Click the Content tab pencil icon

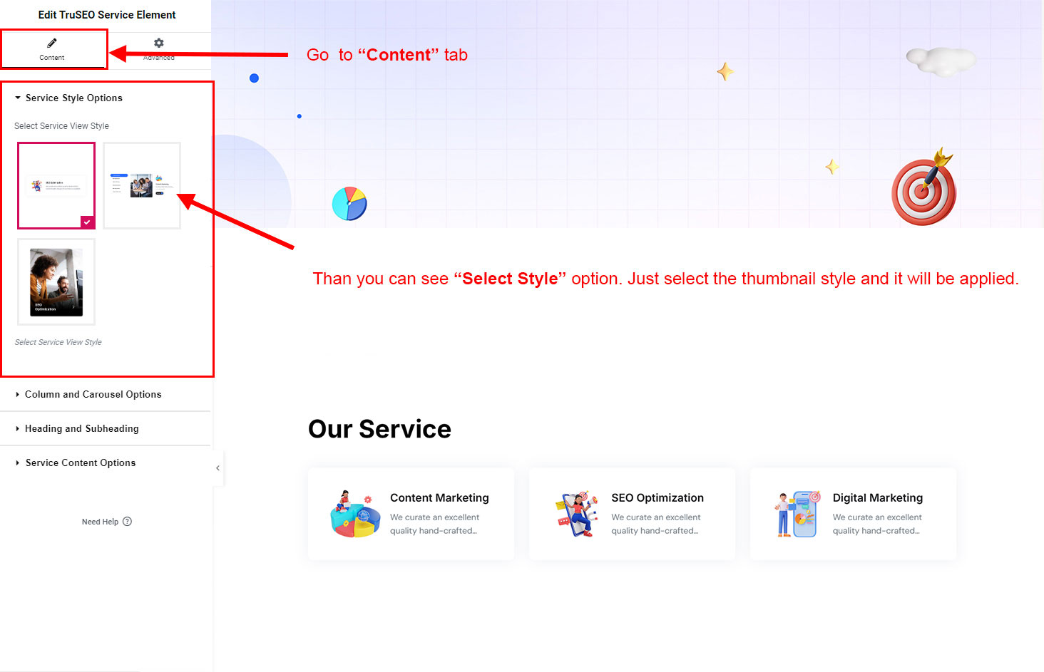[x=52, y=43]
